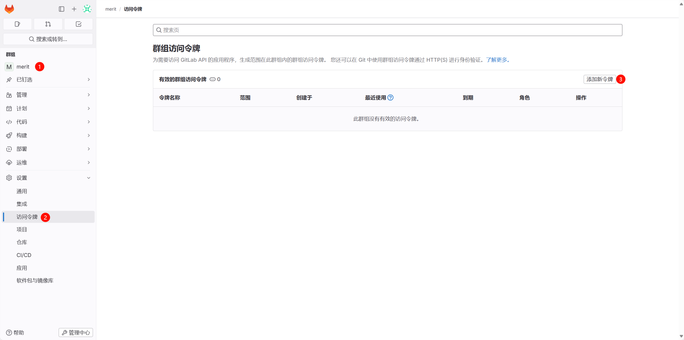
Task: Click the last used help icon
Action: [x=390, y=97]
